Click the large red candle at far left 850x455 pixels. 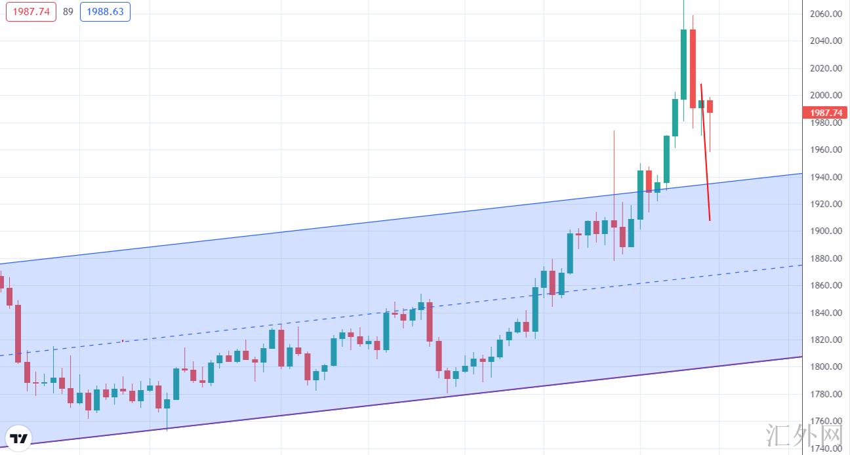[18, 334]
